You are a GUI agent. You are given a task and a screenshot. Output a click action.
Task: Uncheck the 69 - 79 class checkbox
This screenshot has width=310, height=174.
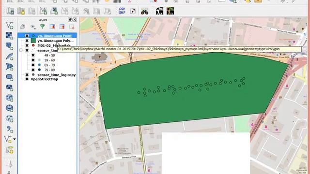coord(33,65)
